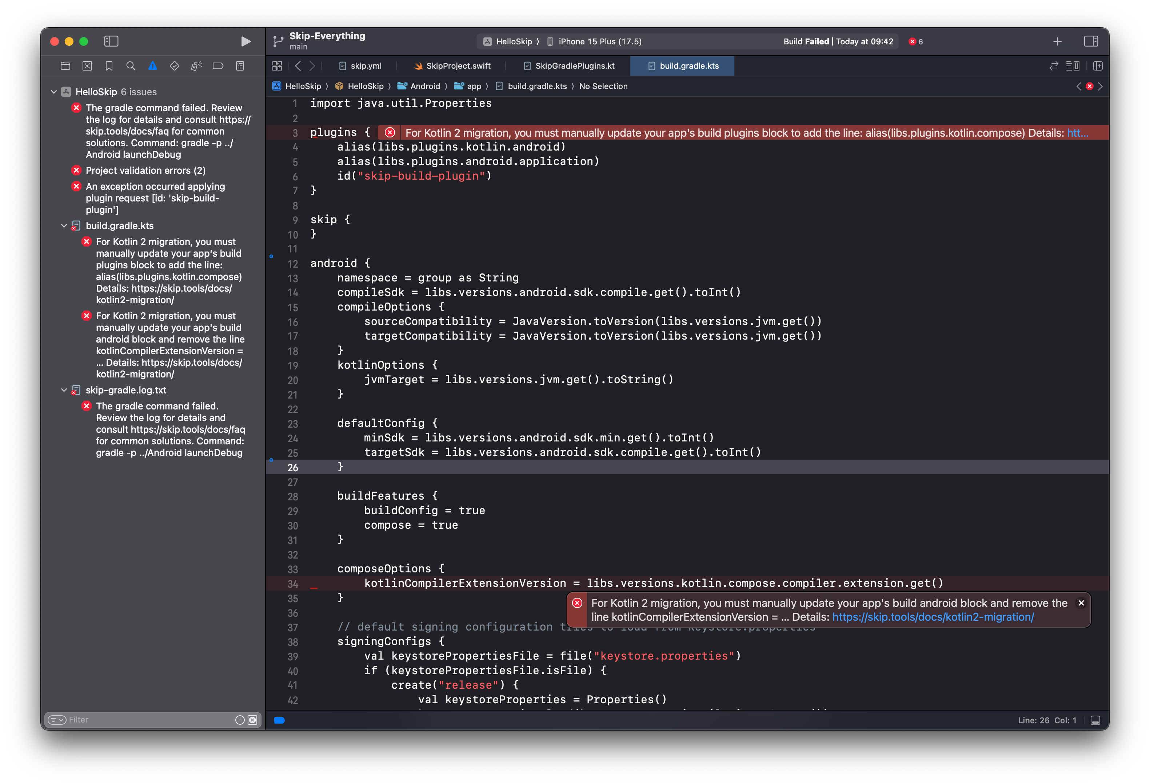Toggle the minimap editor options
This screenshot has height=784, width=1150.
coord(1073,65)
